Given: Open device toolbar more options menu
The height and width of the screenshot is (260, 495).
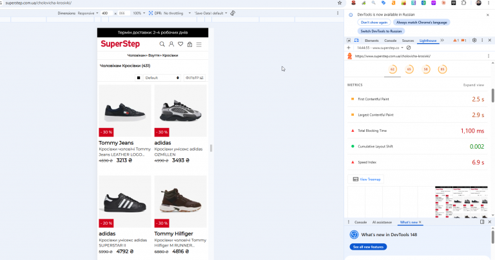Looking at the screenshot, I should point(338,13).
